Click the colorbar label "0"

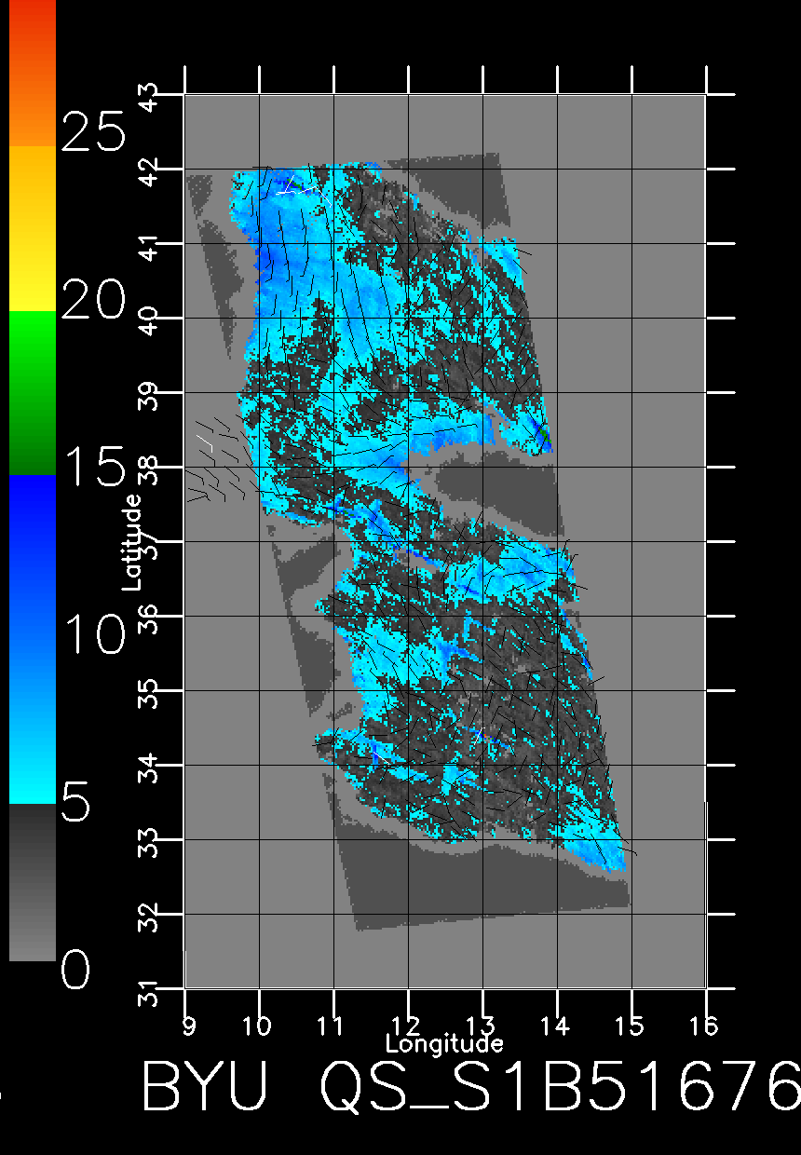coord(76,971)
